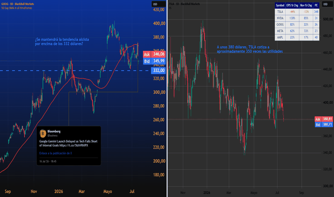Click the 'EPS % Chg' column header
This screenshot has height=197, width=334.
pos(292,5)
